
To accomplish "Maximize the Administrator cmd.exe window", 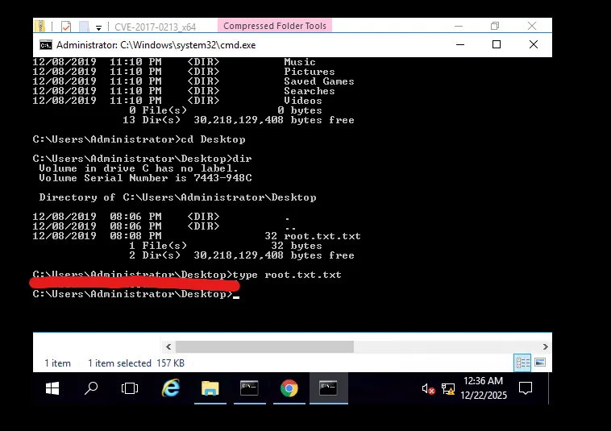I will click(497, 45).
